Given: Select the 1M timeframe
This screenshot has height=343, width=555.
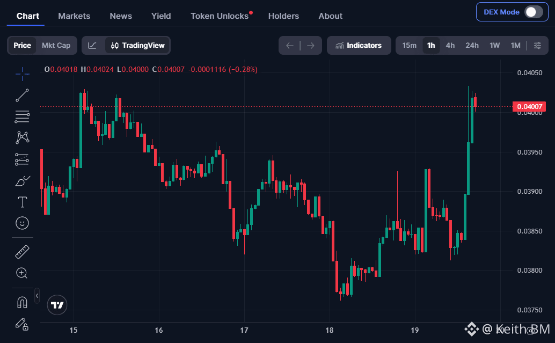Looking at the screenshot, I should click(x=515, y=45).
